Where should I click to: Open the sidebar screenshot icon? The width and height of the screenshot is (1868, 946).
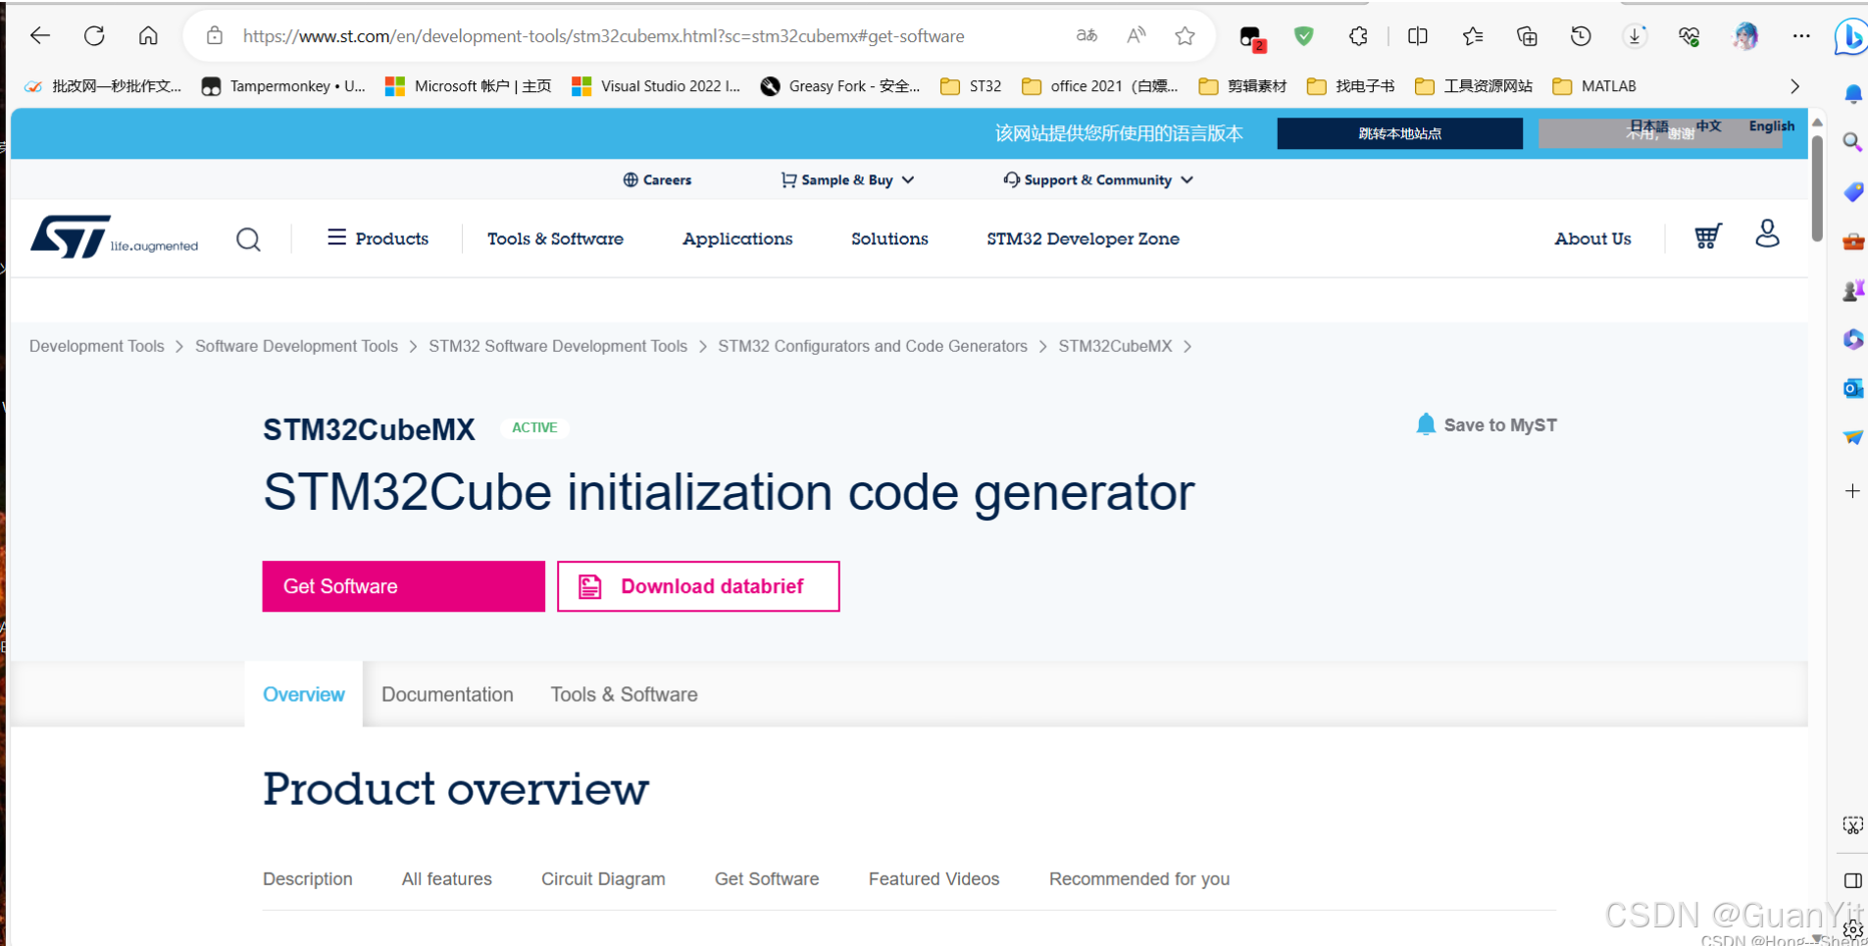[x=1852, y=825]
